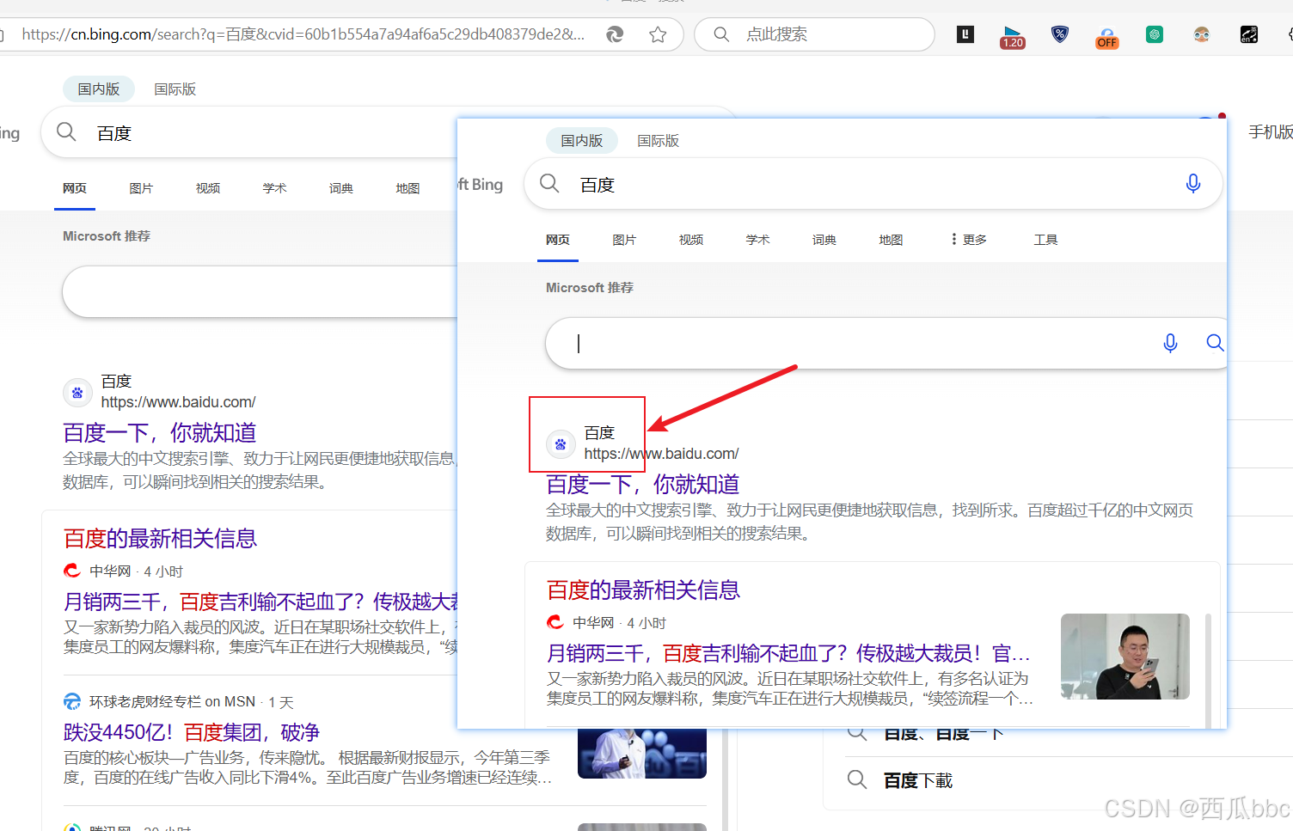Click the reload icon in address bar
Viewport: 1293px width, 831px height.
(615, 34)
